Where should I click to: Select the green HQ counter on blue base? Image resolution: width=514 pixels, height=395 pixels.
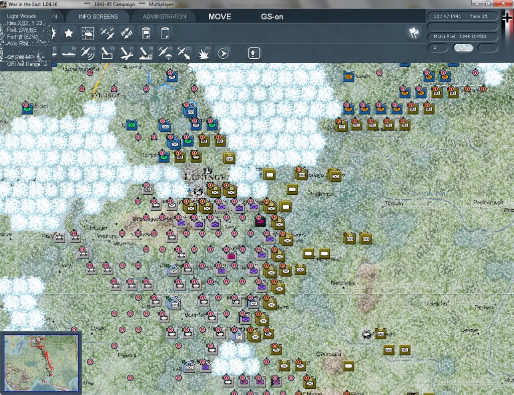pyautogui.click(x=132, y=125)
